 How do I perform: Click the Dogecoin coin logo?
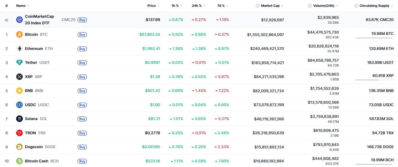19,147
